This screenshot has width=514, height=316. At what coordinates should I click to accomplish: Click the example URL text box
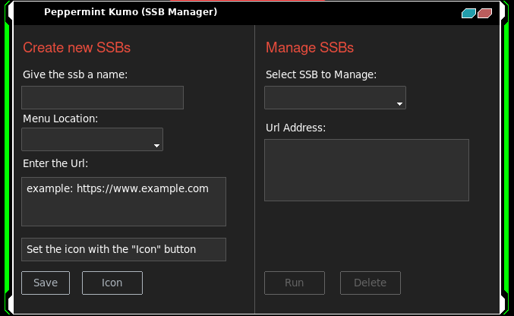point(124,201)
